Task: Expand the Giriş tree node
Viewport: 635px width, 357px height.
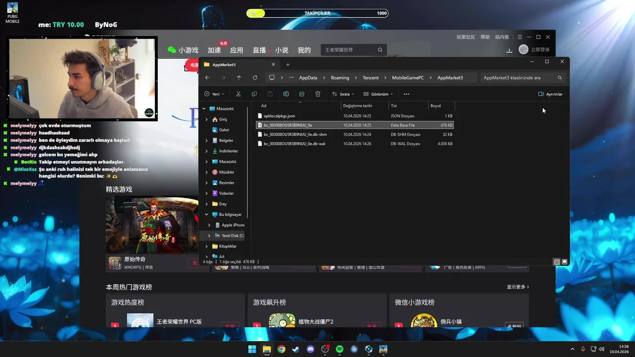Action: [207, 119]
